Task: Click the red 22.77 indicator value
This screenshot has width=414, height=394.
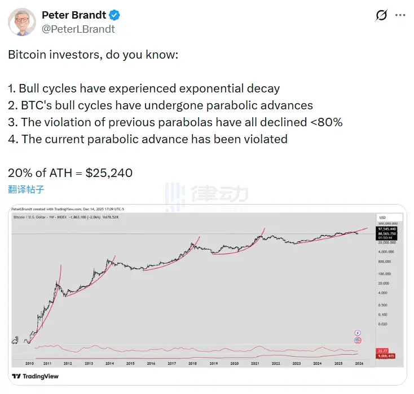Action: [384, 351]
